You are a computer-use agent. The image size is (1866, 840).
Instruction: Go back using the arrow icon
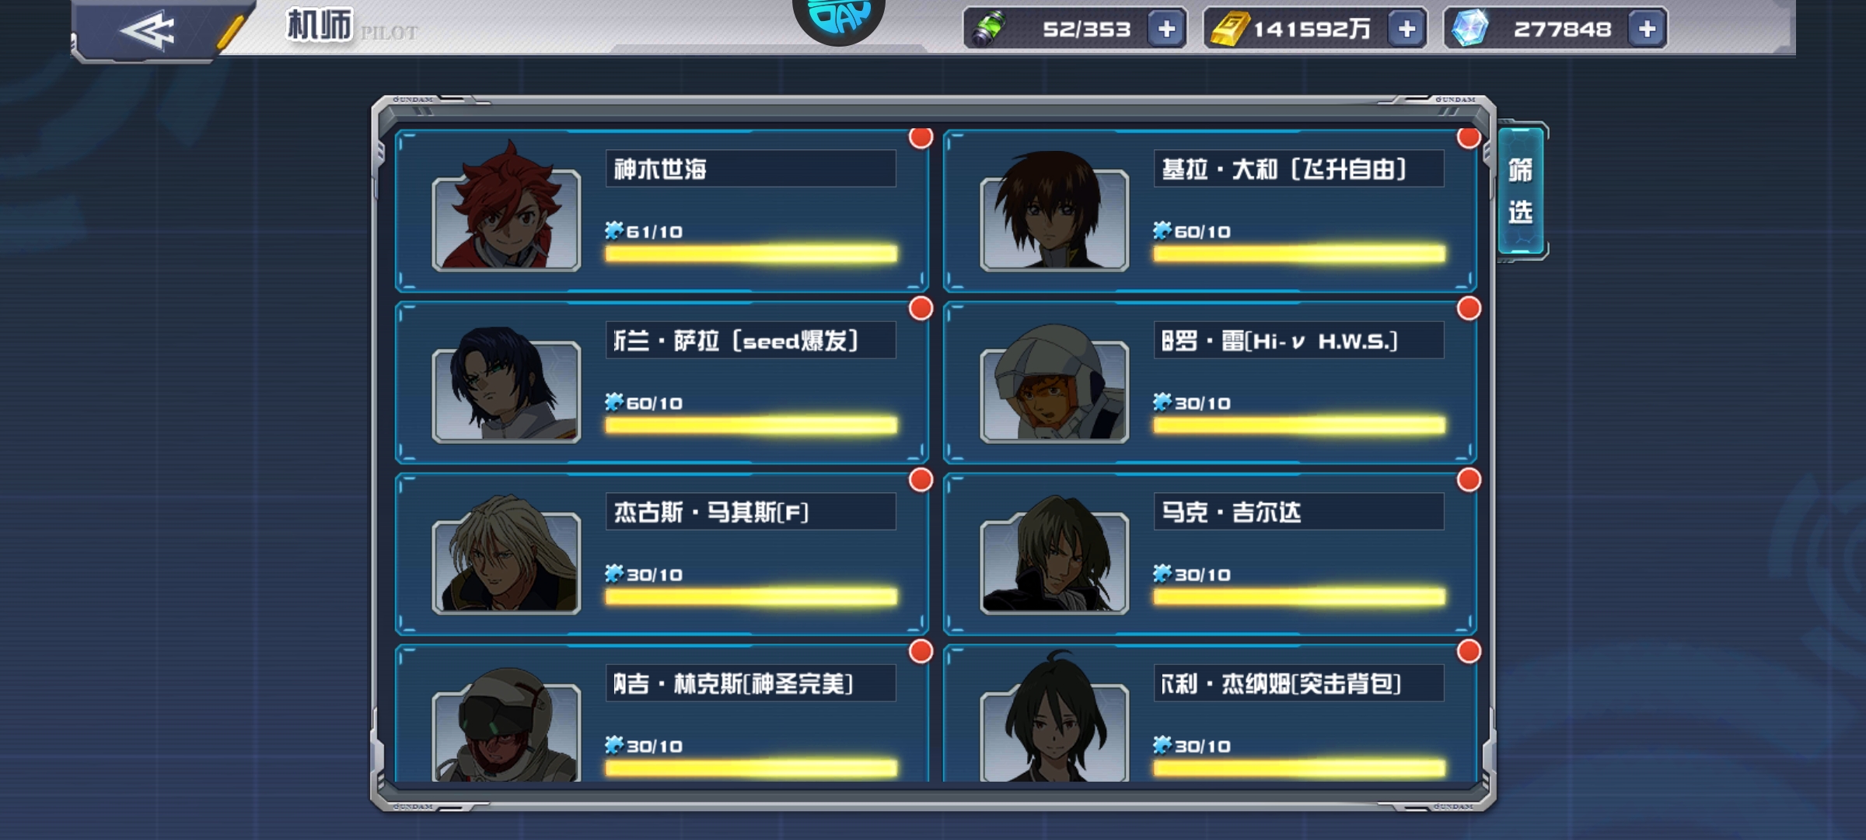click(148, 31)
